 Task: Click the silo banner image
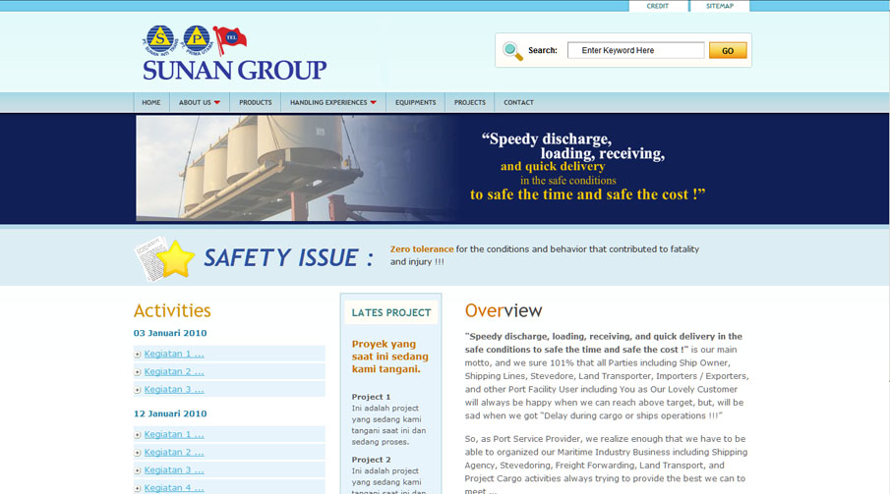pos(295,168)
